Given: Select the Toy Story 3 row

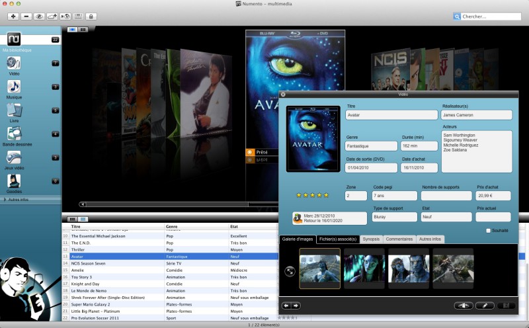Looking at the screenshot, I should pos(171,277).
